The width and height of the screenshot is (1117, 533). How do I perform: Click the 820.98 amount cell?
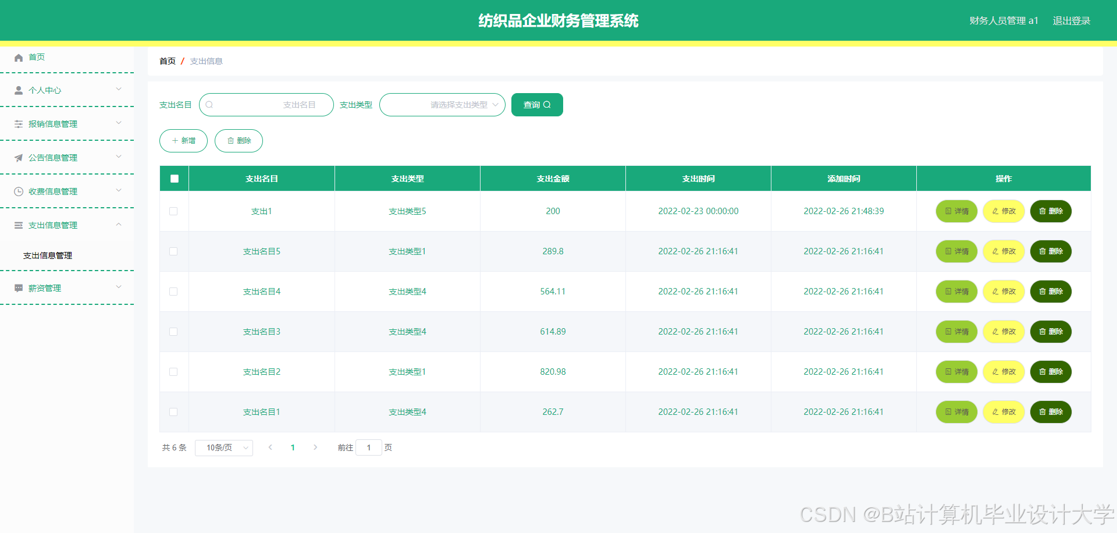pos(553,372)
